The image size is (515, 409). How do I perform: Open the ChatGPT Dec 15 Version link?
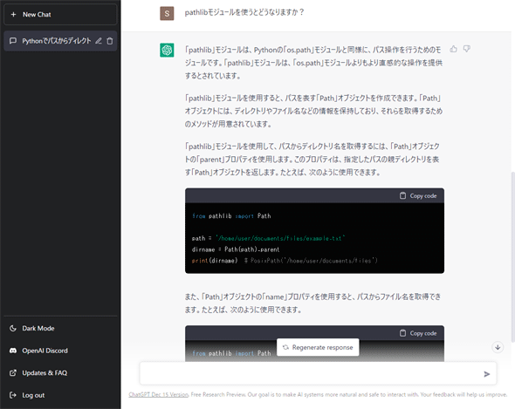coord(159,394)
